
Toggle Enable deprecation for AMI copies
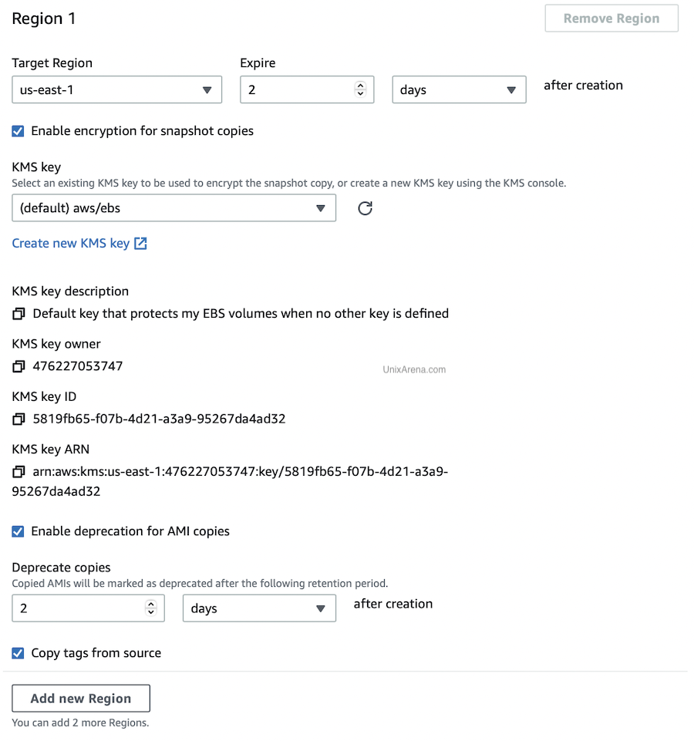[x=18, y=531]
